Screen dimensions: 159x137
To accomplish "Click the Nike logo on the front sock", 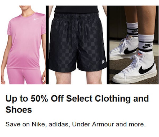I will 147,46.
